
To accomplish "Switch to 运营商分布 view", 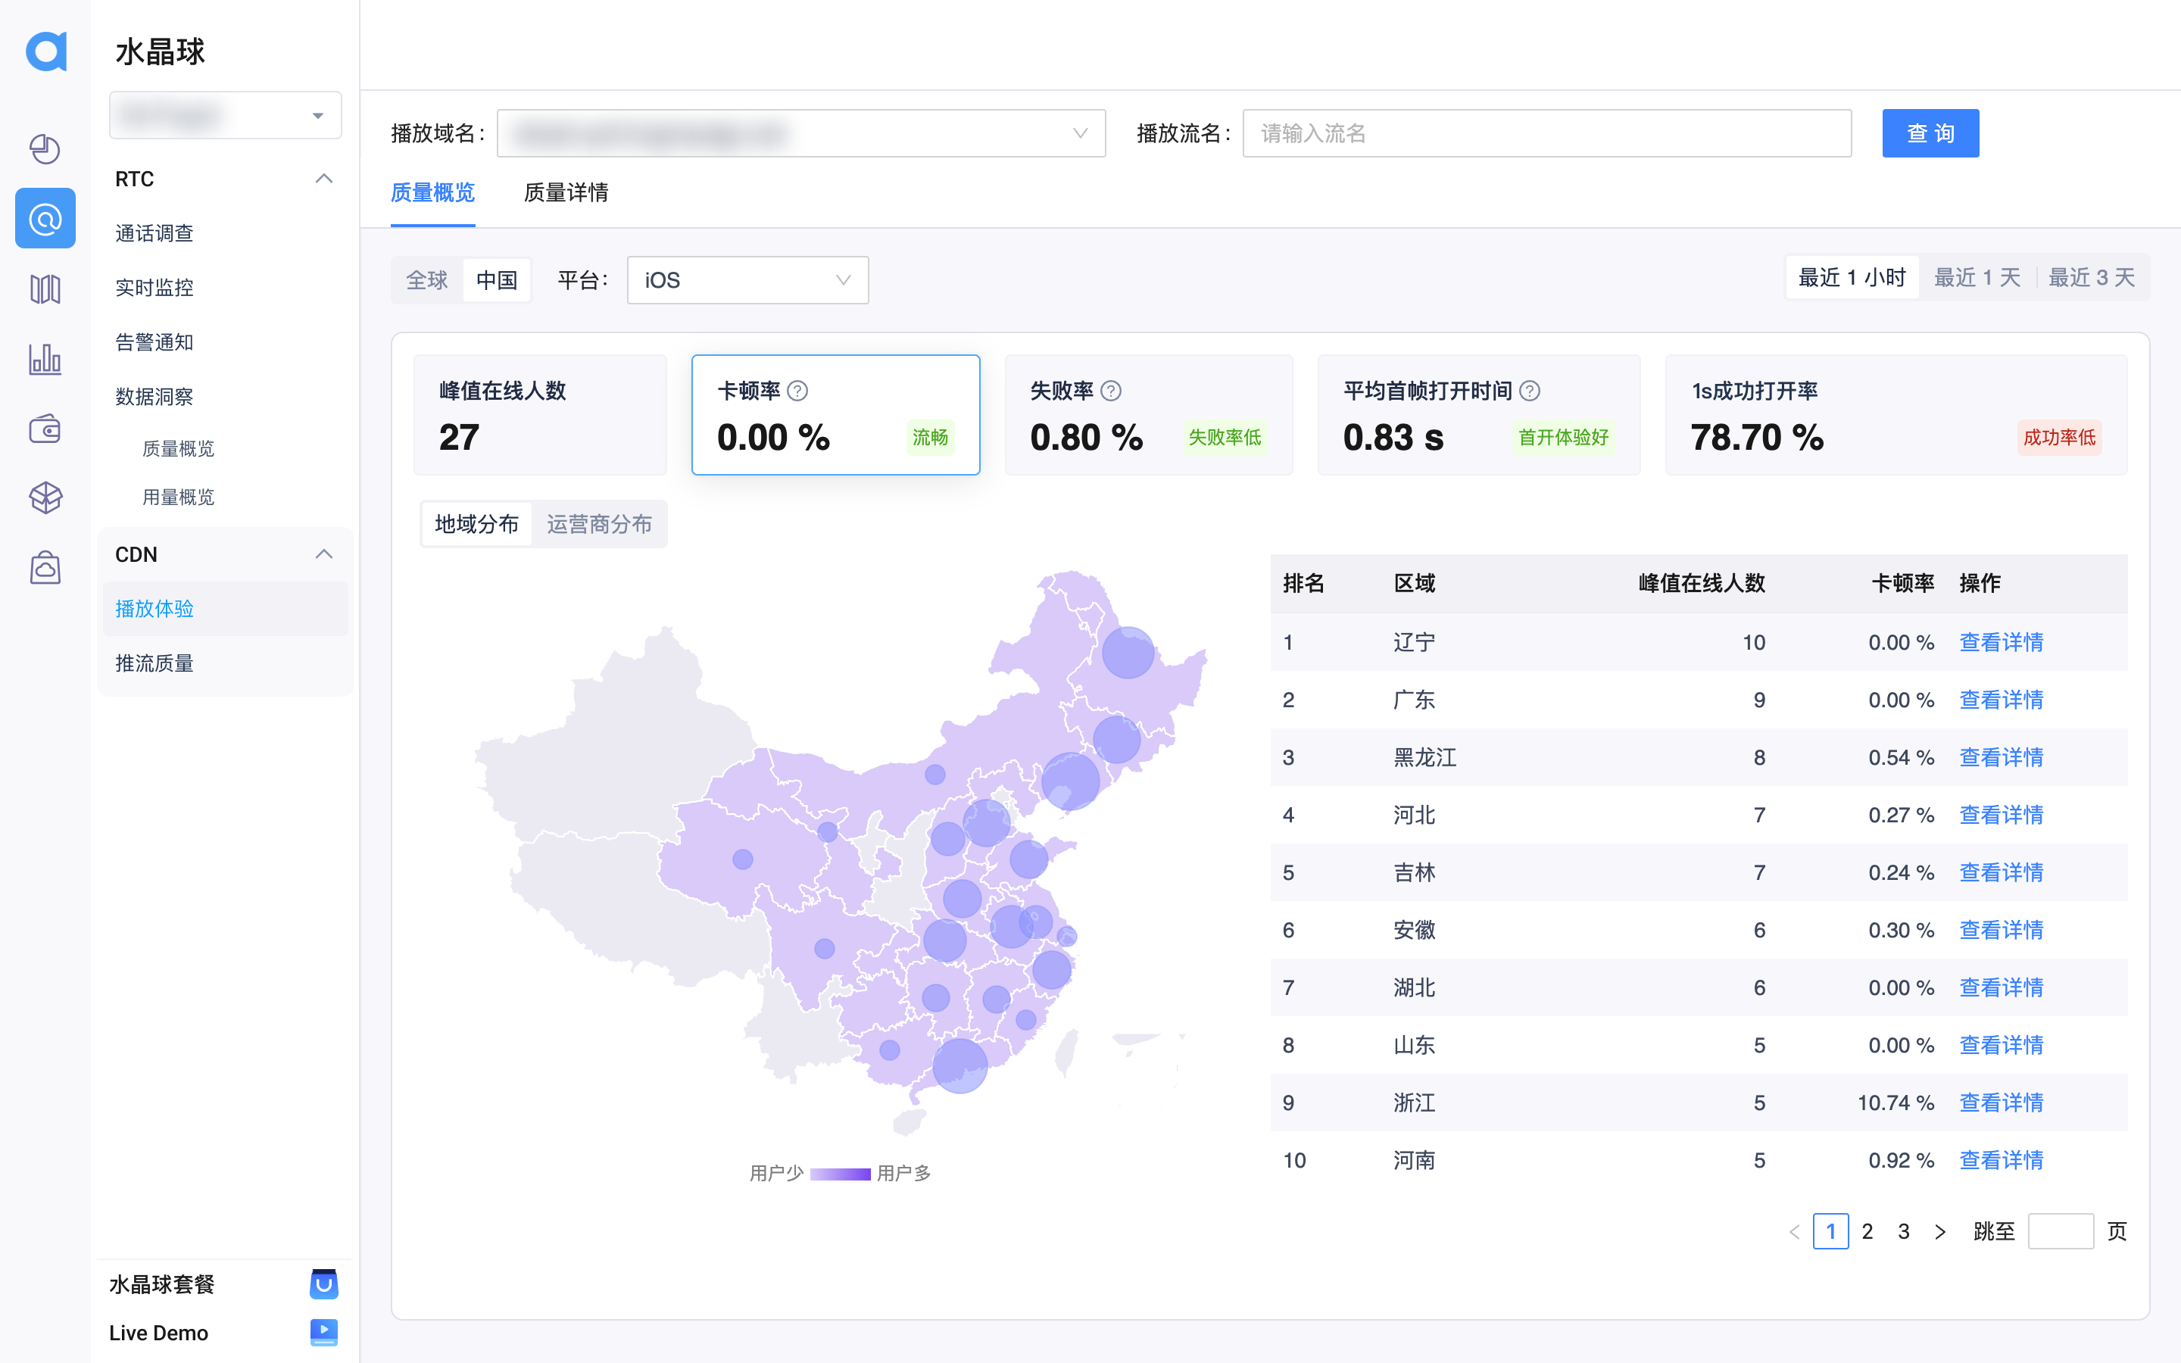I will pos(599,524).
